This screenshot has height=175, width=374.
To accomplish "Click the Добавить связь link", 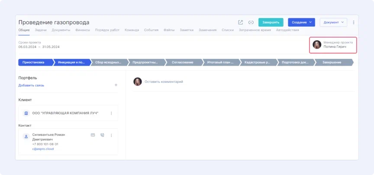I will tap(31, 85).
